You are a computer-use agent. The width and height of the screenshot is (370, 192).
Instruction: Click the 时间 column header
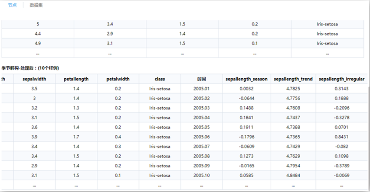(201, 79)
